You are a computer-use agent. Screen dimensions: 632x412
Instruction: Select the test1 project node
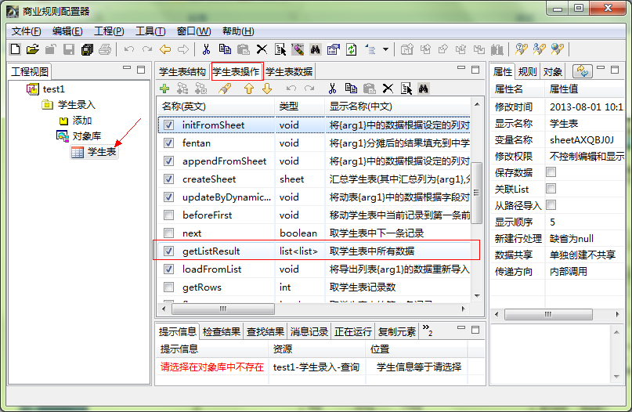[46, 89]
